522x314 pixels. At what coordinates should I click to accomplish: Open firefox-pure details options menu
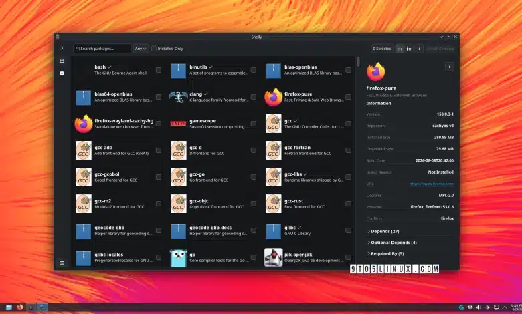click(449, 67)
